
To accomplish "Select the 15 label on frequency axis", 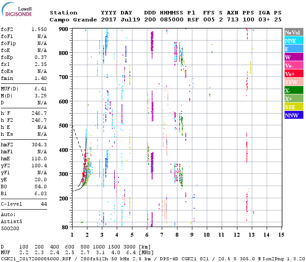I will click(282, 235).
